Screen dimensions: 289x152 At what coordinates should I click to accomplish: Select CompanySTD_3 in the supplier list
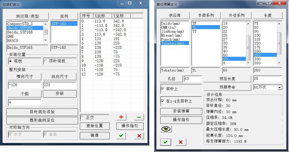click(25, 24)
